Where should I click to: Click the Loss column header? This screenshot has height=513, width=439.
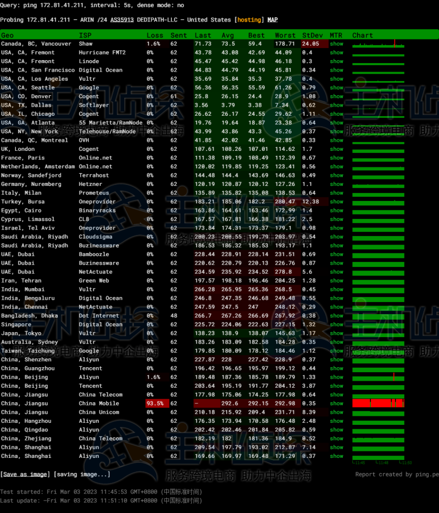155,36
